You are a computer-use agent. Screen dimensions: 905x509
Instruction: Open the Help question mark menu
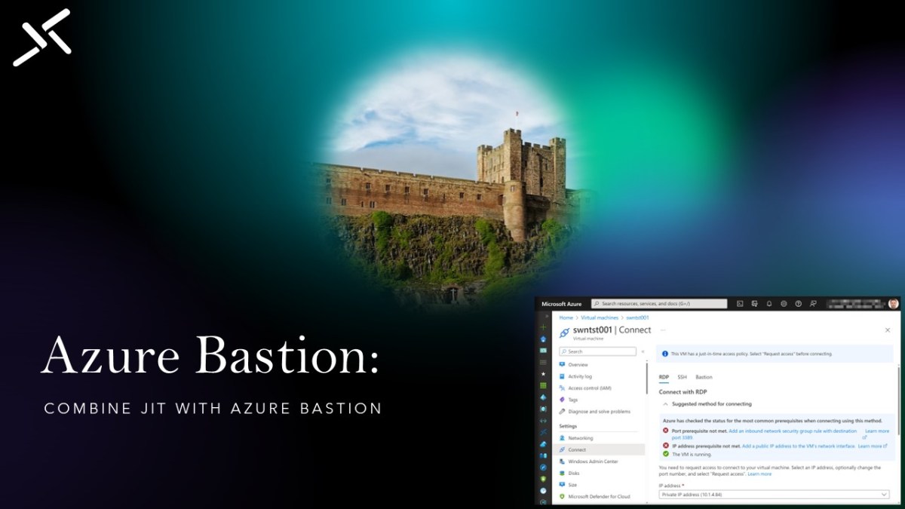click(797, 304)
